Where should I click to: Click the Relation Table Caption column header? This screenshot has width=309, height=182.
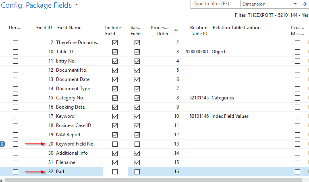coord(236,28)
